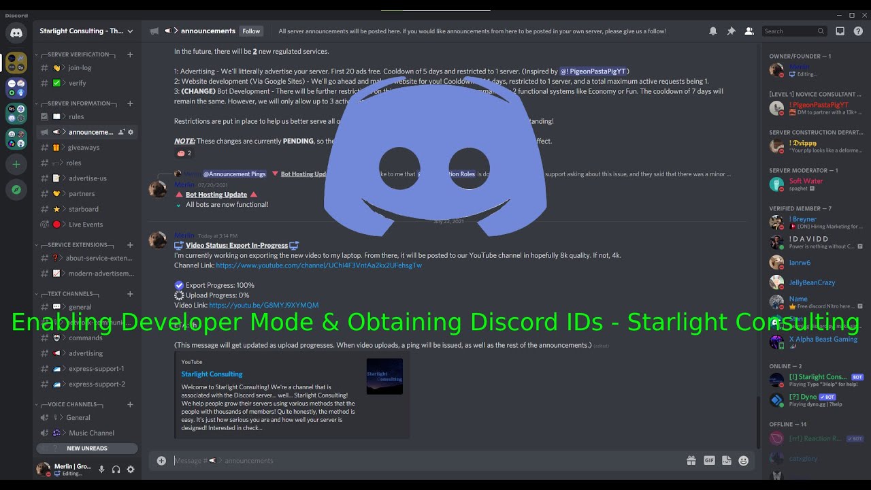Click the Starlight Consulting embed thumbnail
Viewport: 871px width, 490px height.
click(x=384, y=376)
